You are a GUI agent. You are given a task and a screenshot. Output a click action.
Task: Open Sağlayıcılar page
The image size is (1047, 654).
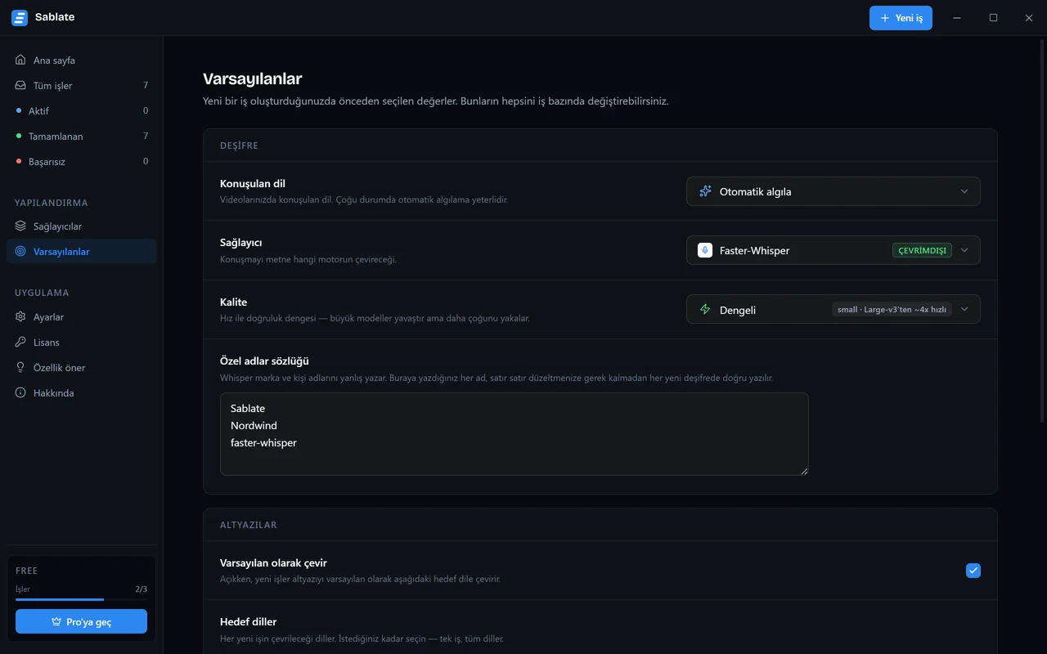[81, 226]
